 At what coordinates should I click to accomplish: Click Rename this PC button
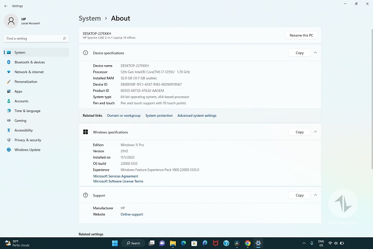coord(302,36)
